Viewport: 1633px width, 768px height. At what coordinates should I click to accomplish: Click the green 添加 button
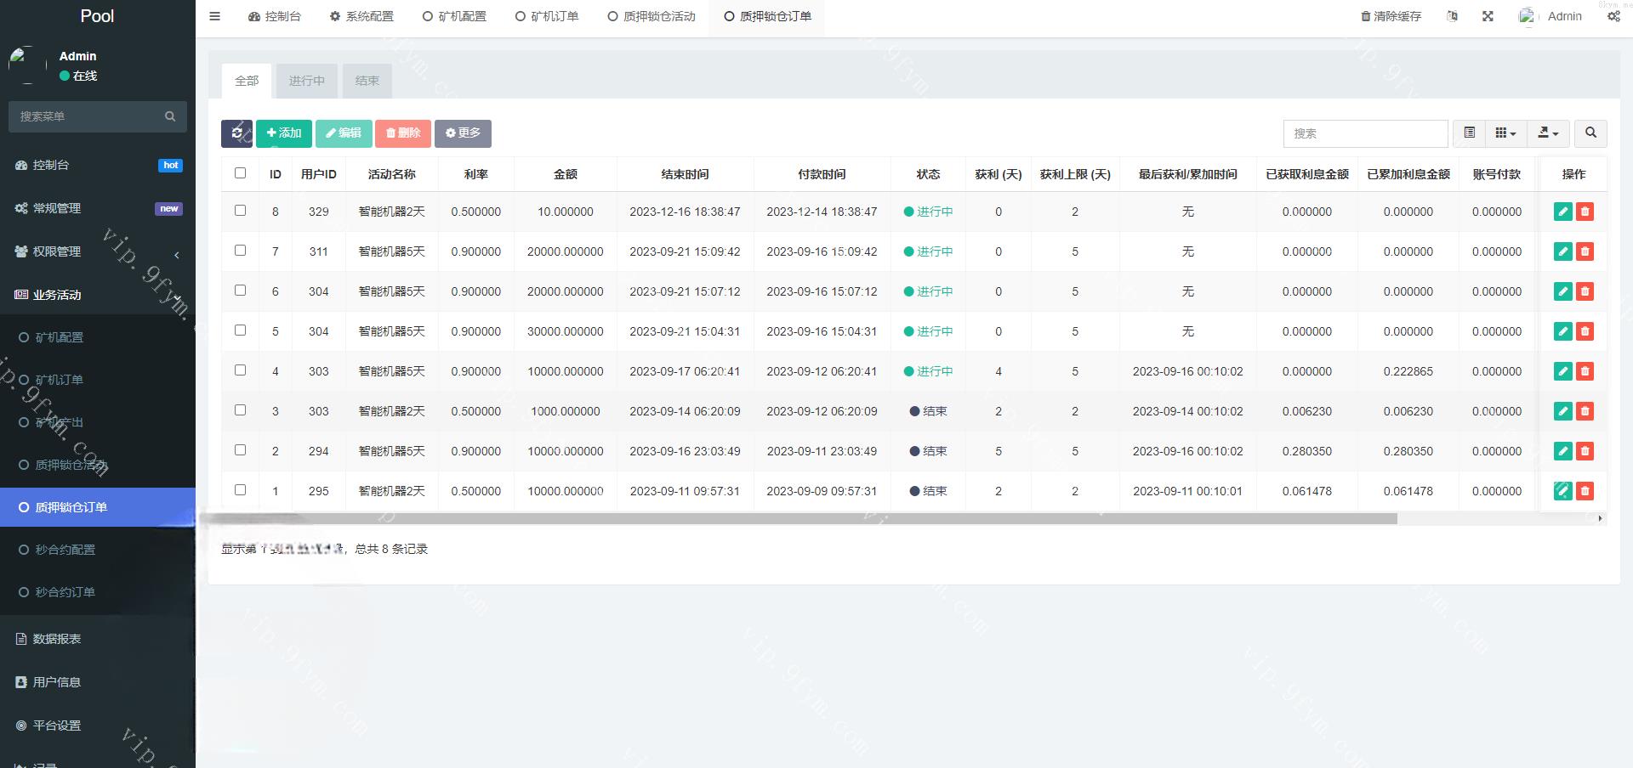pos(283,133)
